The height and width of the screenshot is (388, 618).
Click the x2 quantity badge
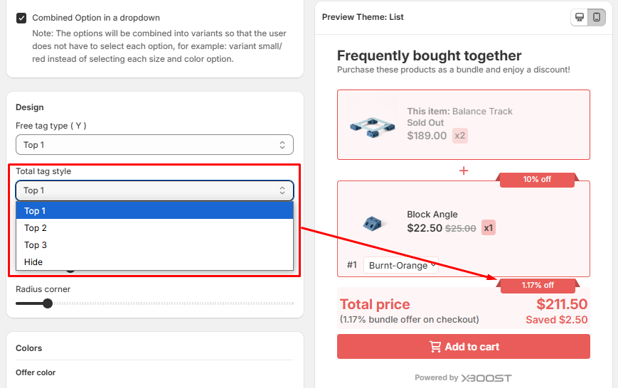point(460,136)
